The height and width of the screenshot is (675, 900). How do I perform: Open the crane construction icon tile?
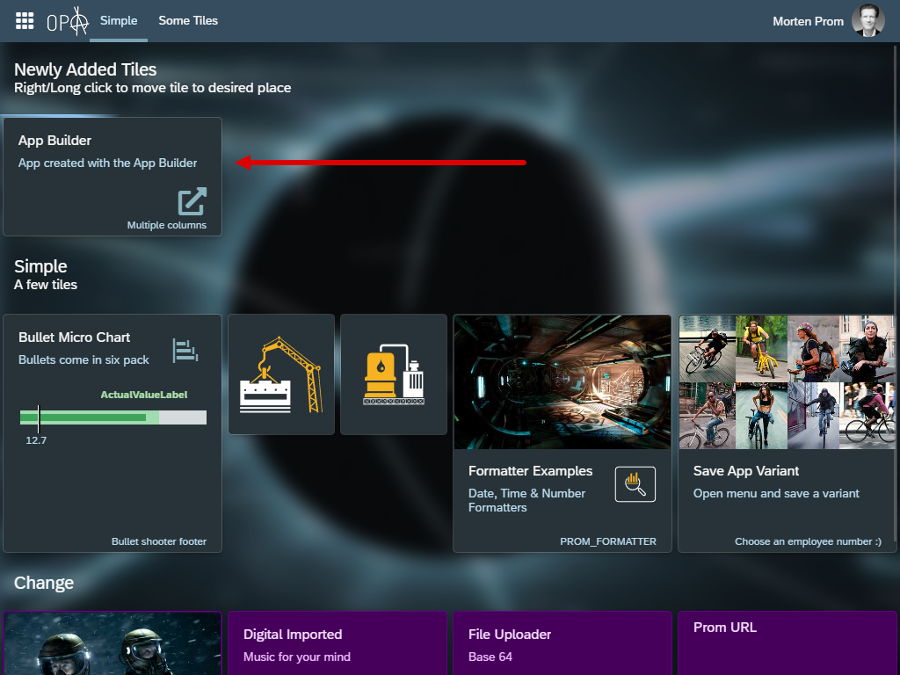281,374
